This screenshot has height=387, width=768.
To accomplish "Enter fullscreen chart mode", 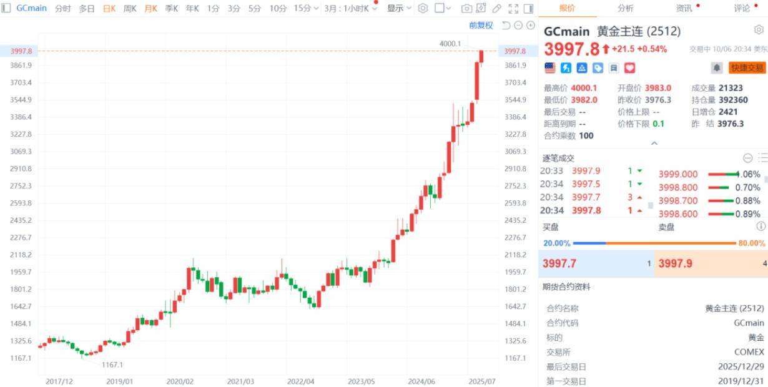I will coord(513,9).
